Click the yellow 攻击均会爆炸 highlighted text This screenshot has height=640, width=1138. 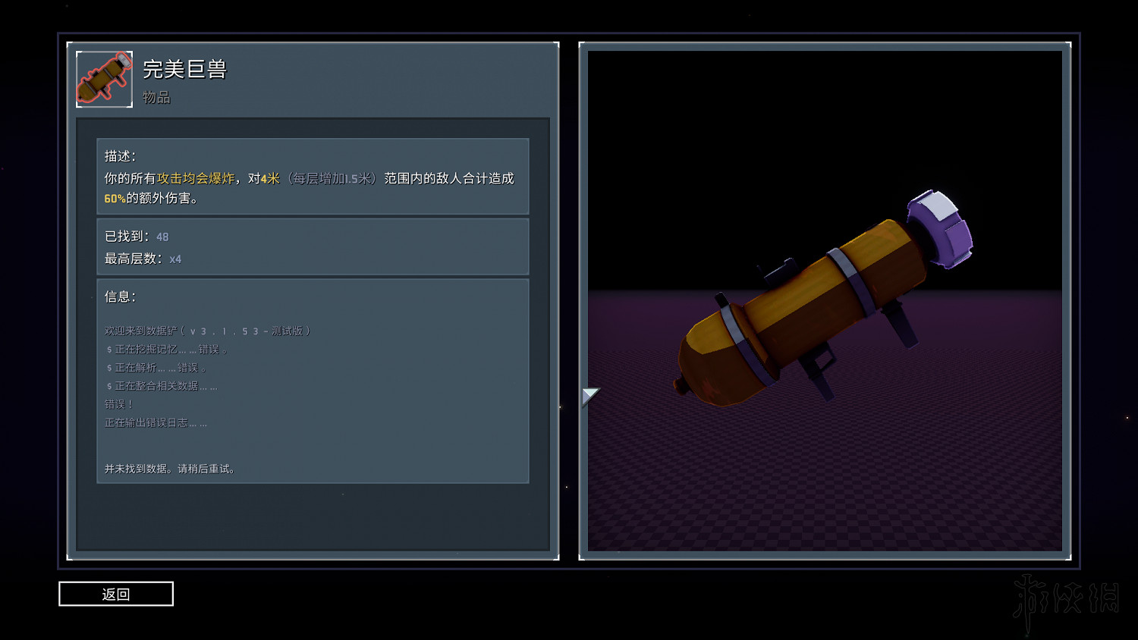pyautogui.click(x=196, y=178)
